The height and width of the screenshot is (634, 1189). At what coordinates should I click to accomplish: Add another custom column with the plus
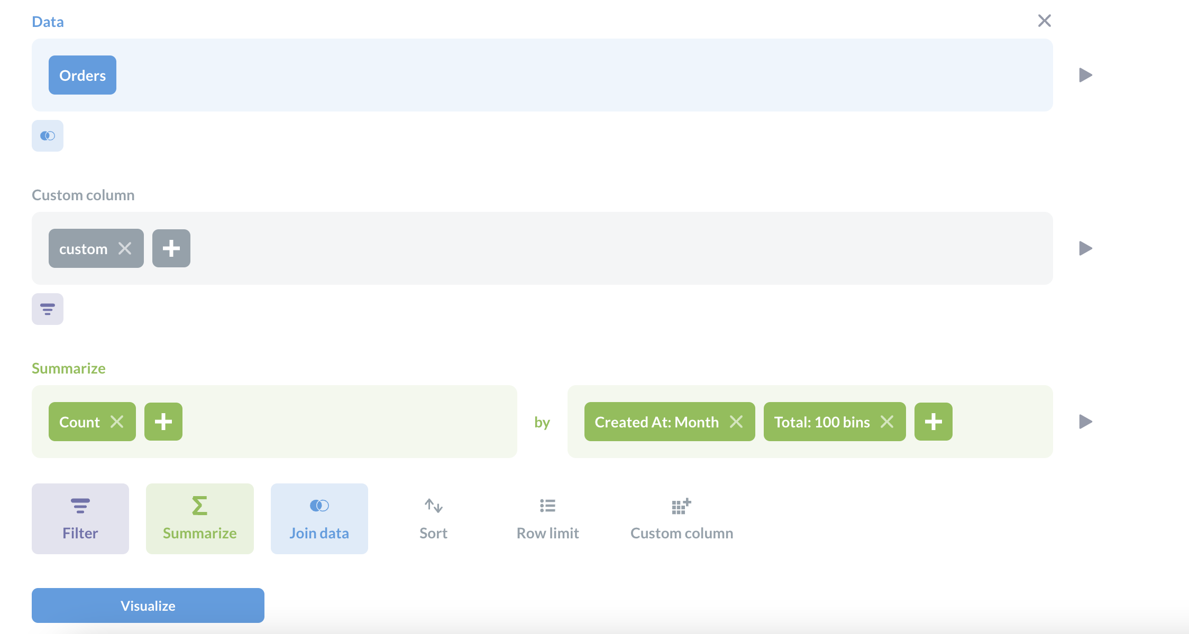pos(171,248)
